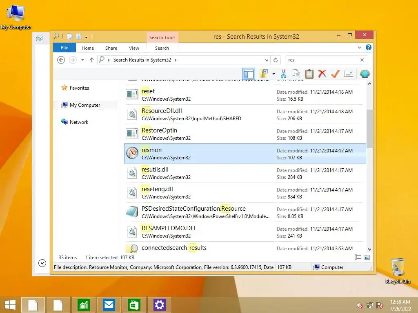Open the View ribbon tab
Image resolution: width=418 pixels, height=313 pixels.
click(x=134, y=48)
